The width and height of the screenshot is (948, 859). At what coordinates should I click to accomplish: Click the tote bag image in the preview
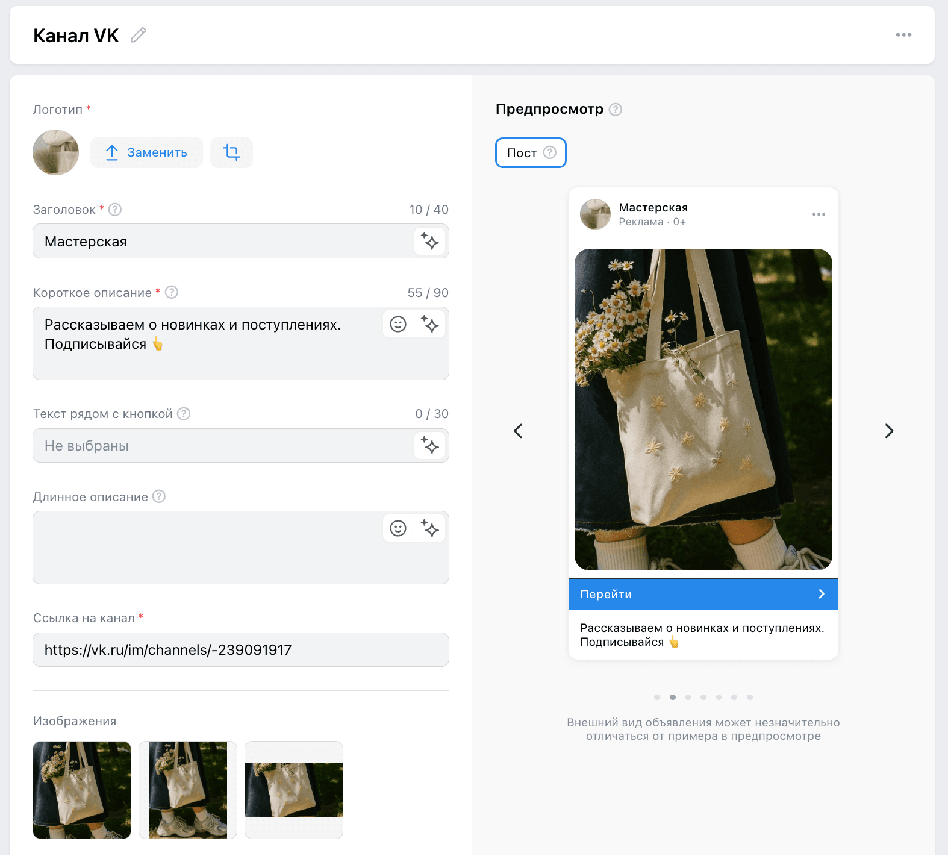coord(703,410)
